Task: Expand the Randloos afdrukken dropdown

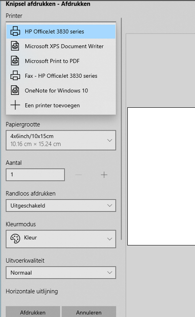Action: 61,206
